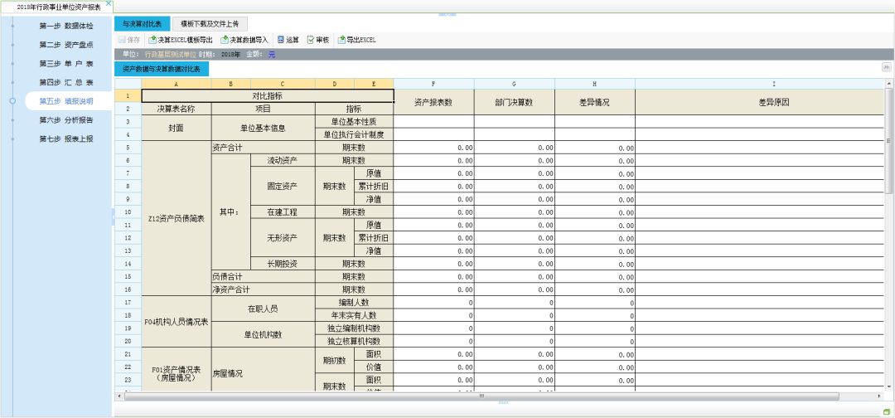This screenshot has width=895, height=418.
Task: Click the 年末实有人数 cell
Action: [354, 315]
